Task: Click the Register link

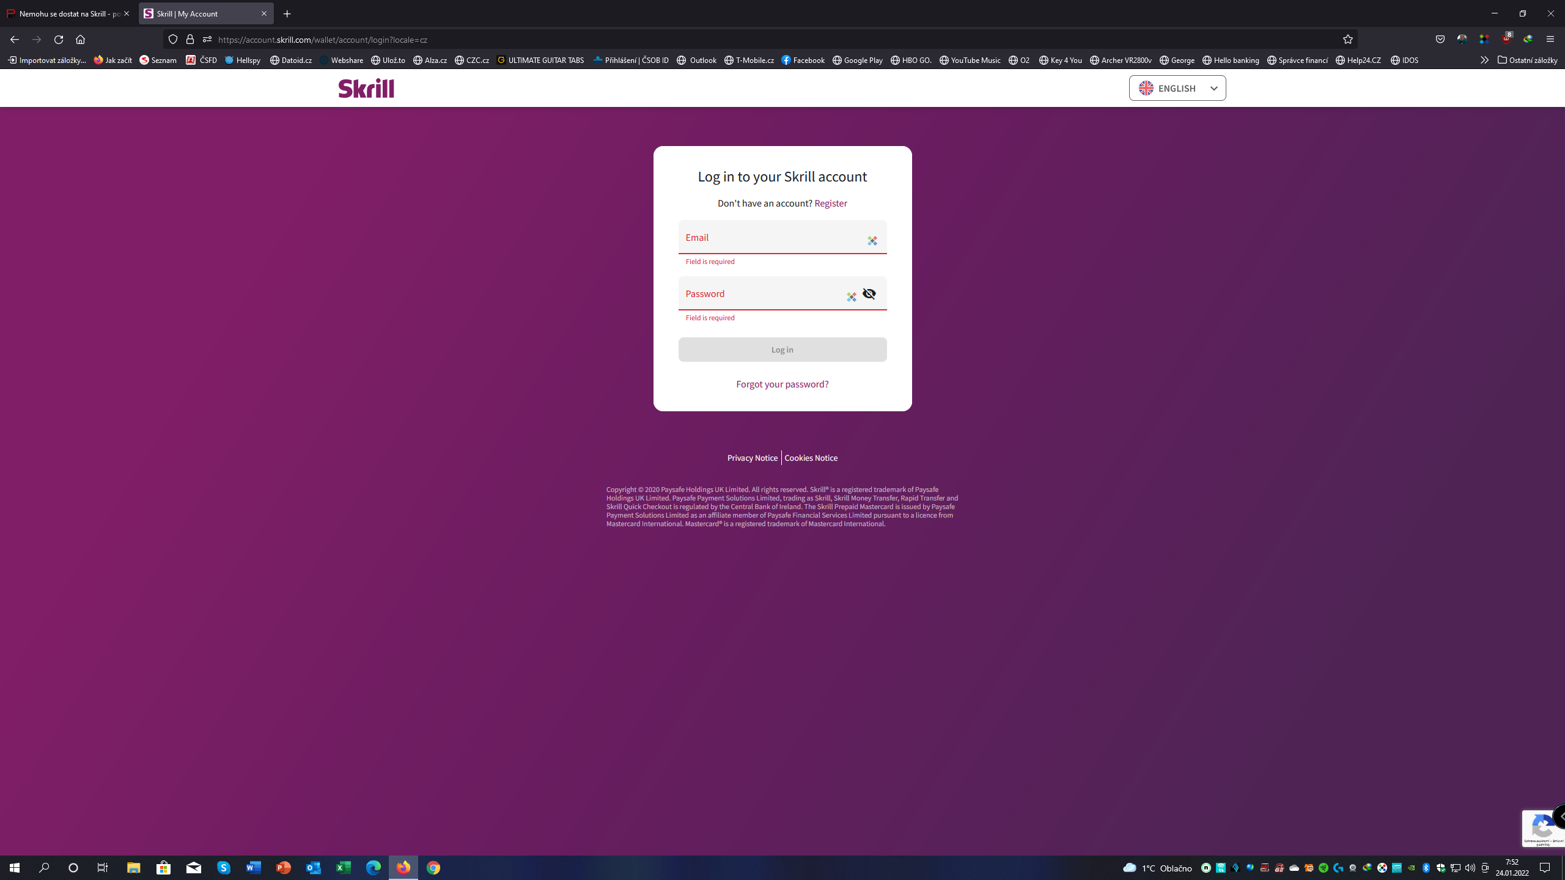Action: click(830, 203)
